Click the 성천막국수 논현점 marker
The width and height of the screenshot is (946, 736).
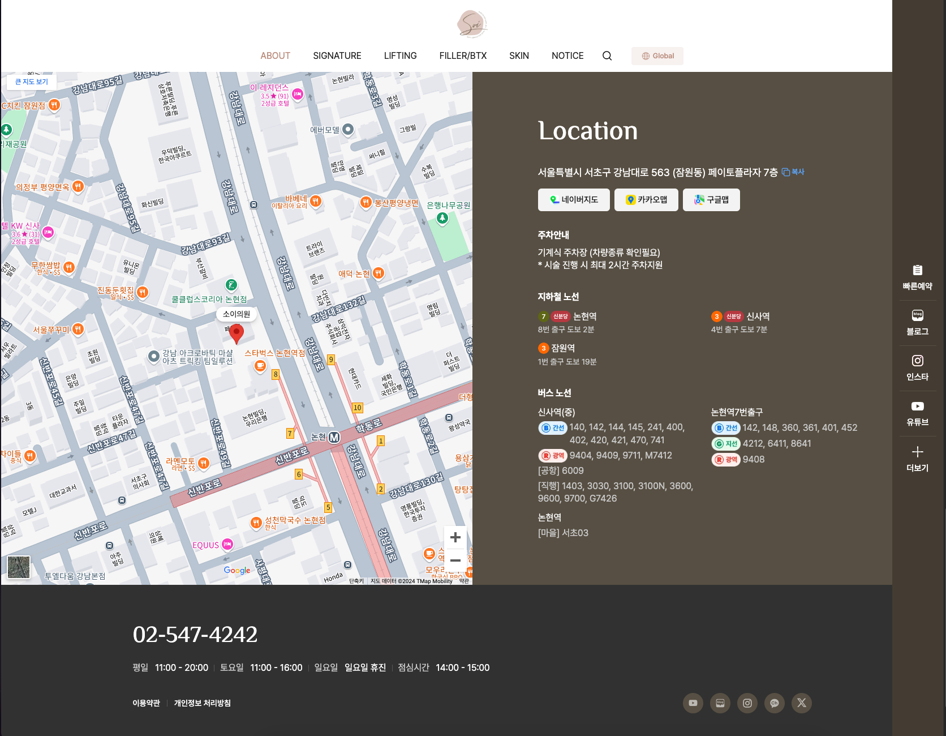[x=256, y=523]
